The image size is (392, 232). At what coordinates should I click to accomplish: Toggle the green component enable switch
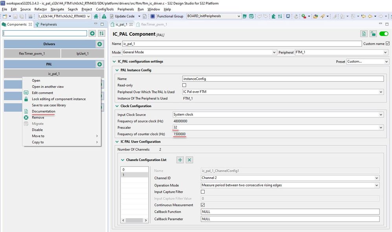click(384, 34)
